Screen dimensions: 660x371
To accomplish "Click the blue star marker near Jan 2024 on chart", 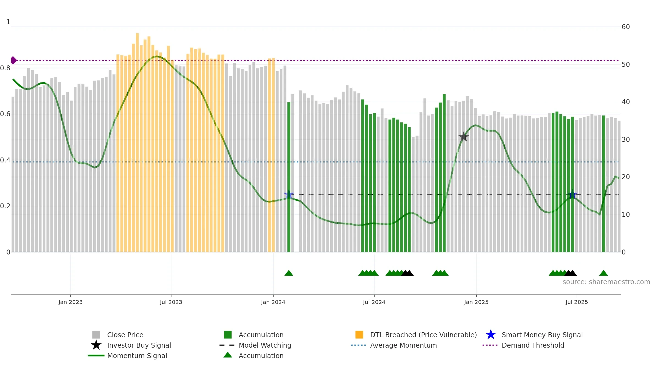I will [289, 195].
